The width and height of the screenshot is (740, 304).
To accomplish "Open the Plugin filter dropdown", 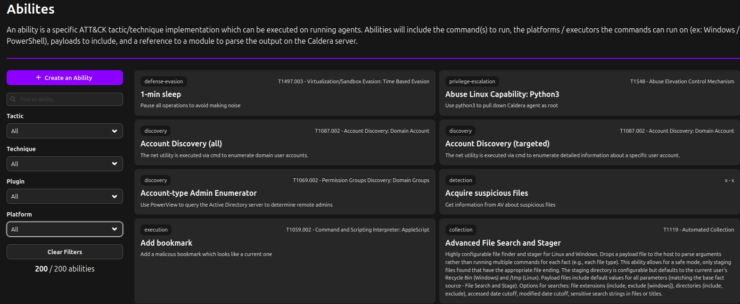I will (65, 196).
